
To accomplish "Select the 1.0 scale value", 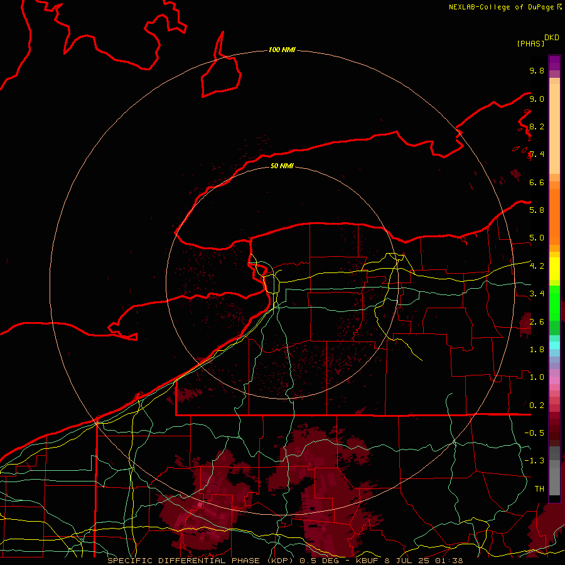I will pos(537,377).
